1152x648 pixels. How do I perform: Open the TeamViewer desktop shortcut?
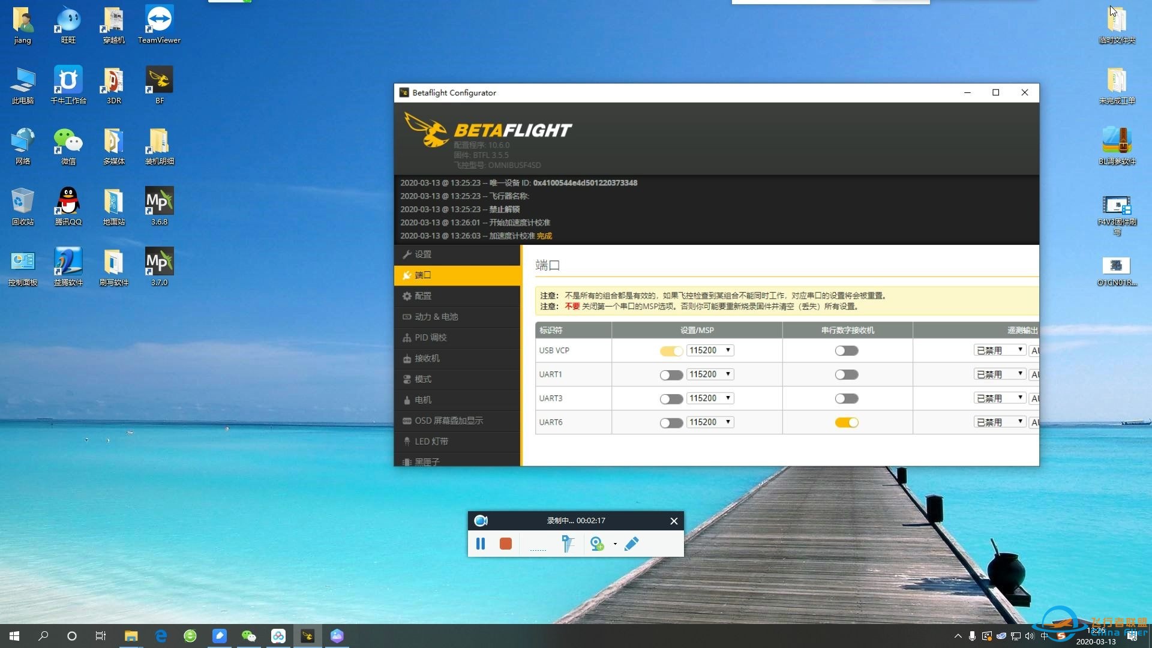point(159,25)
